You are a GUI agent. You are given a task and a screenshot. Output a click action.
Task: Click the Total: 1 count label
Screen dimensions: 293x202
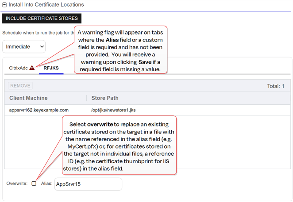(x=276, y=86)
